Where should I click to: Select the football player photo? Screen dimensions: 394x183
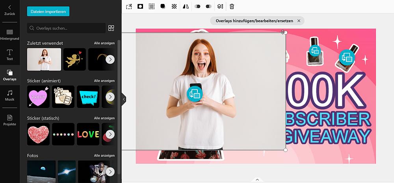[x=94, y=172]
